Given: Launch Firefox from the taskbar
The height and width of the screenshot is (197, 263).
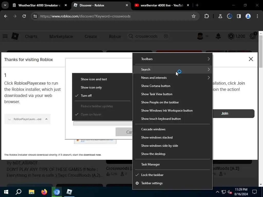Looking at the screenshot, I should coord(44,192).
